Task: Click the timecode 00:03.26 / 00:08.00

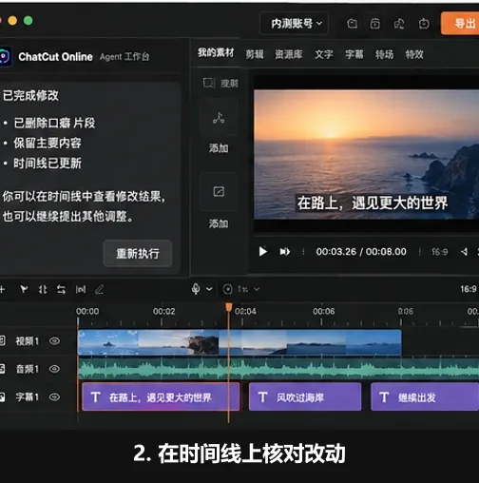Action: (361, 252)
